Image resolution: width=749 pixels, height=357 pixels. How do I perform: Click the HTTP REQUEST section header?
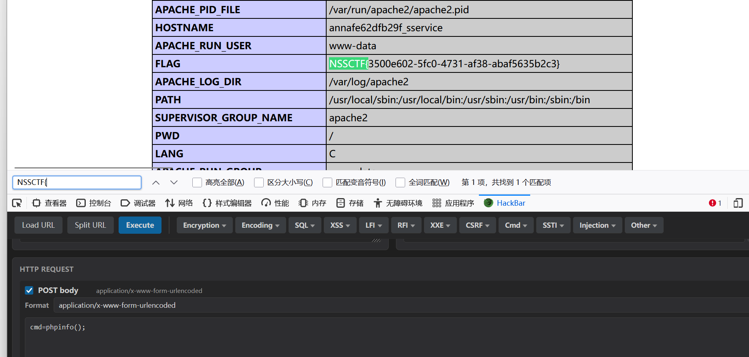click(x=46, y=269)
